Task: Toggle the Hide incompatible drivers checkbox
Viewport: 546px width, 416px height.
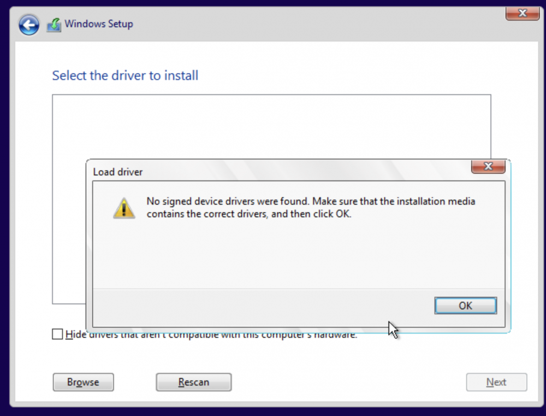Action: coord(57,334)
